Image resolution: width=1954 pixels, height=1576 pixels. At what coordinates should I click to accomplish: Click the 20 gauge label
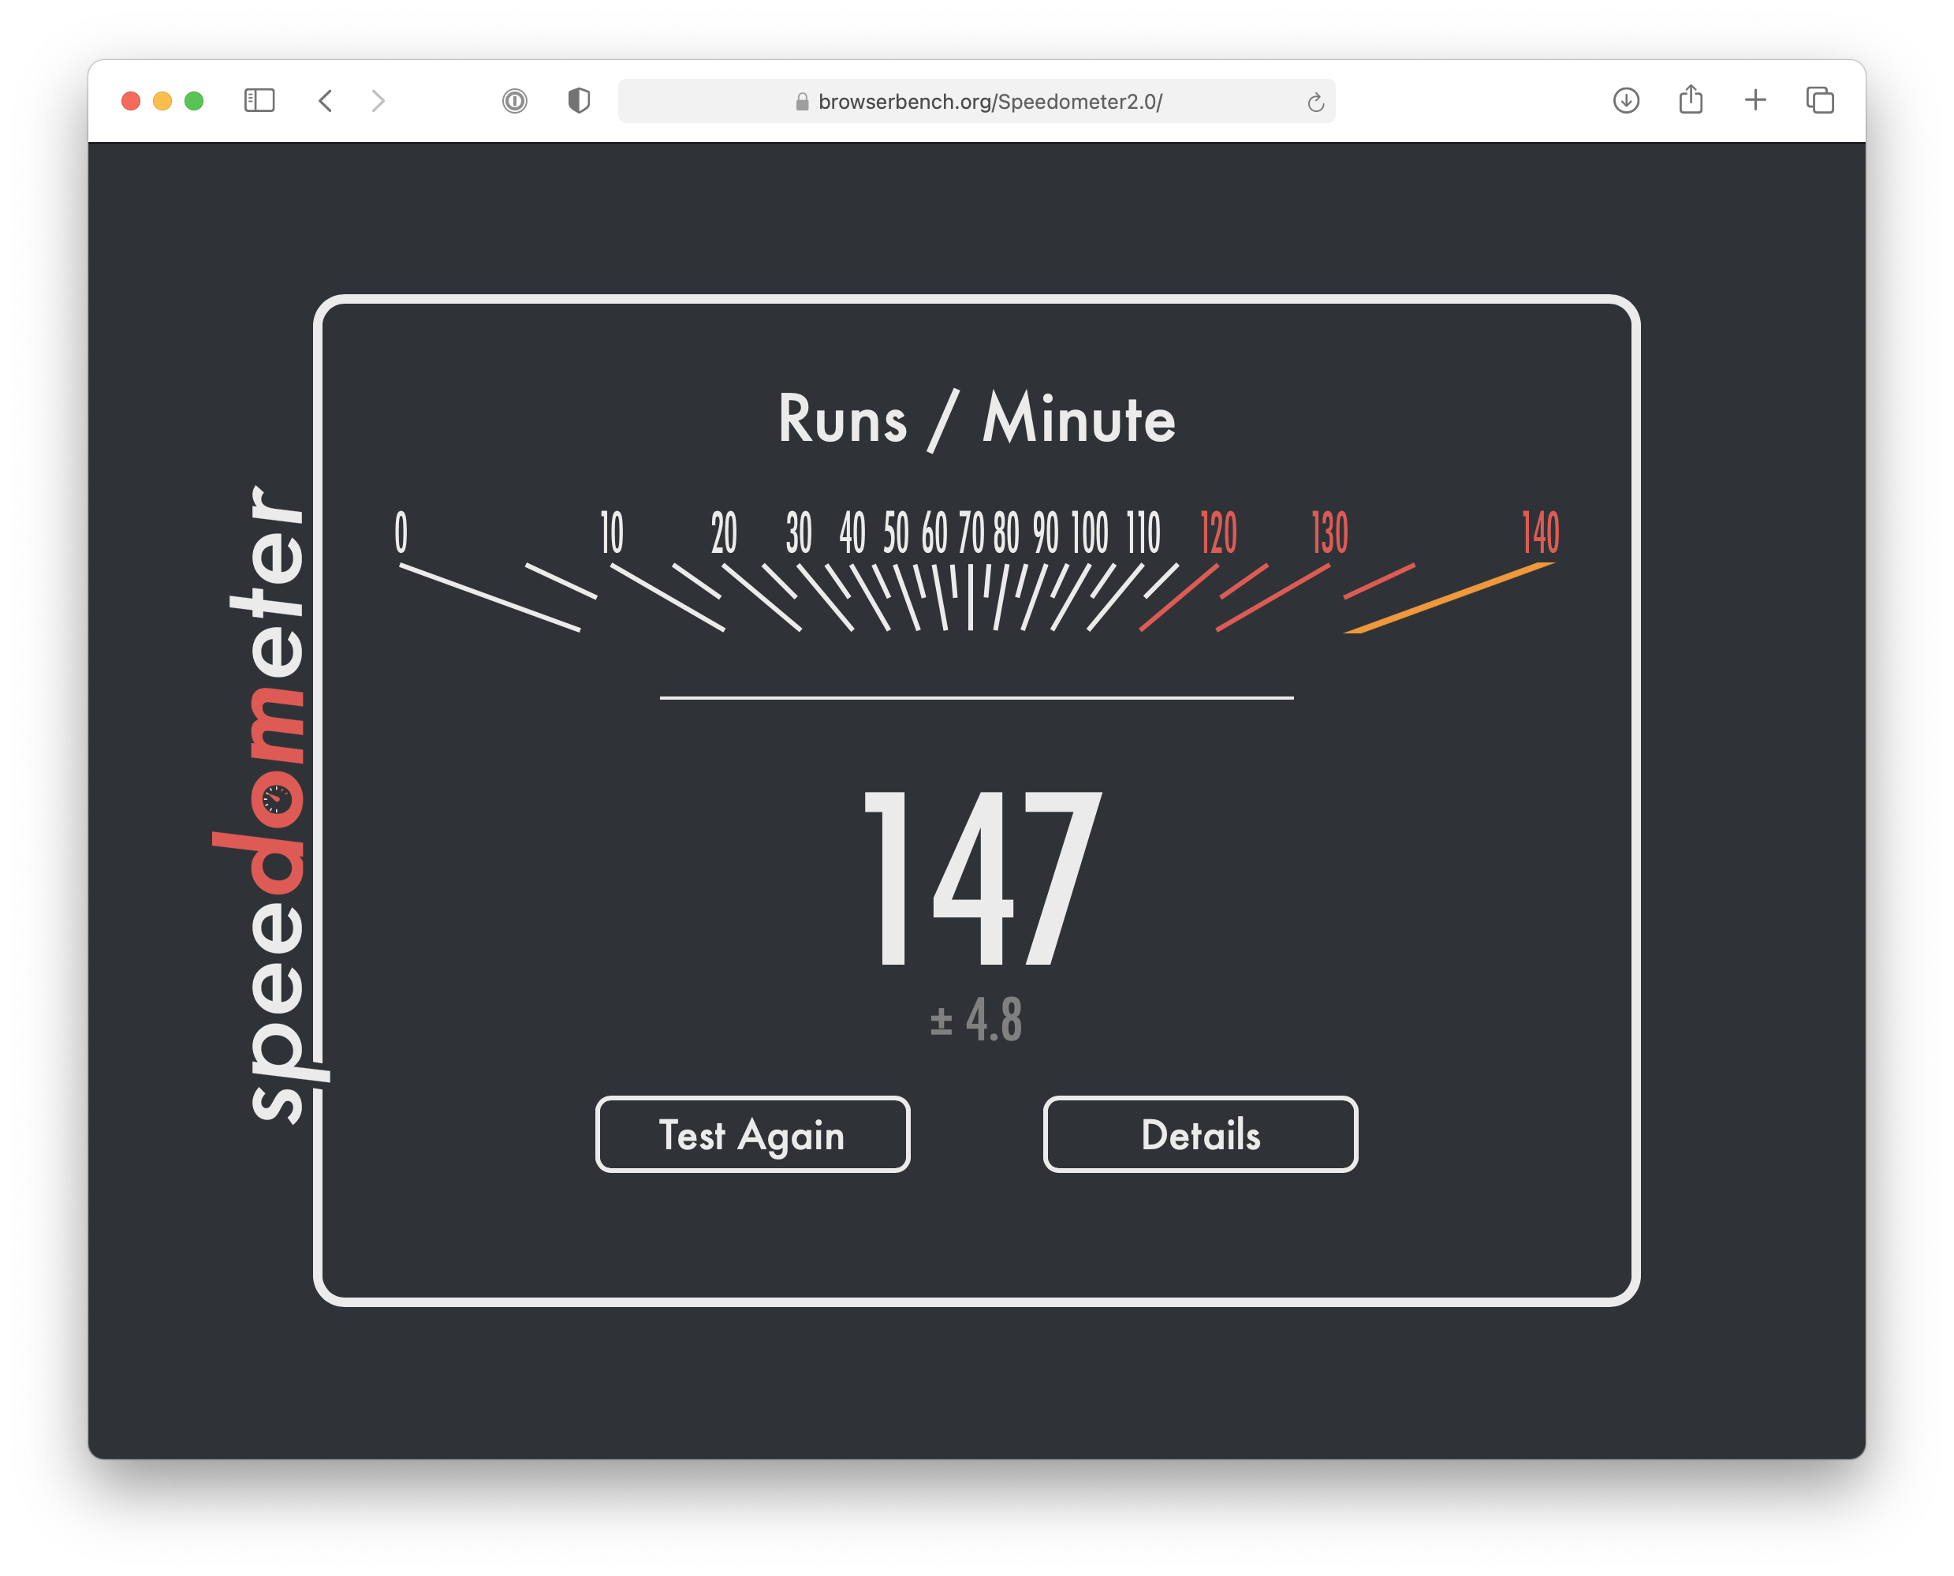724,533
